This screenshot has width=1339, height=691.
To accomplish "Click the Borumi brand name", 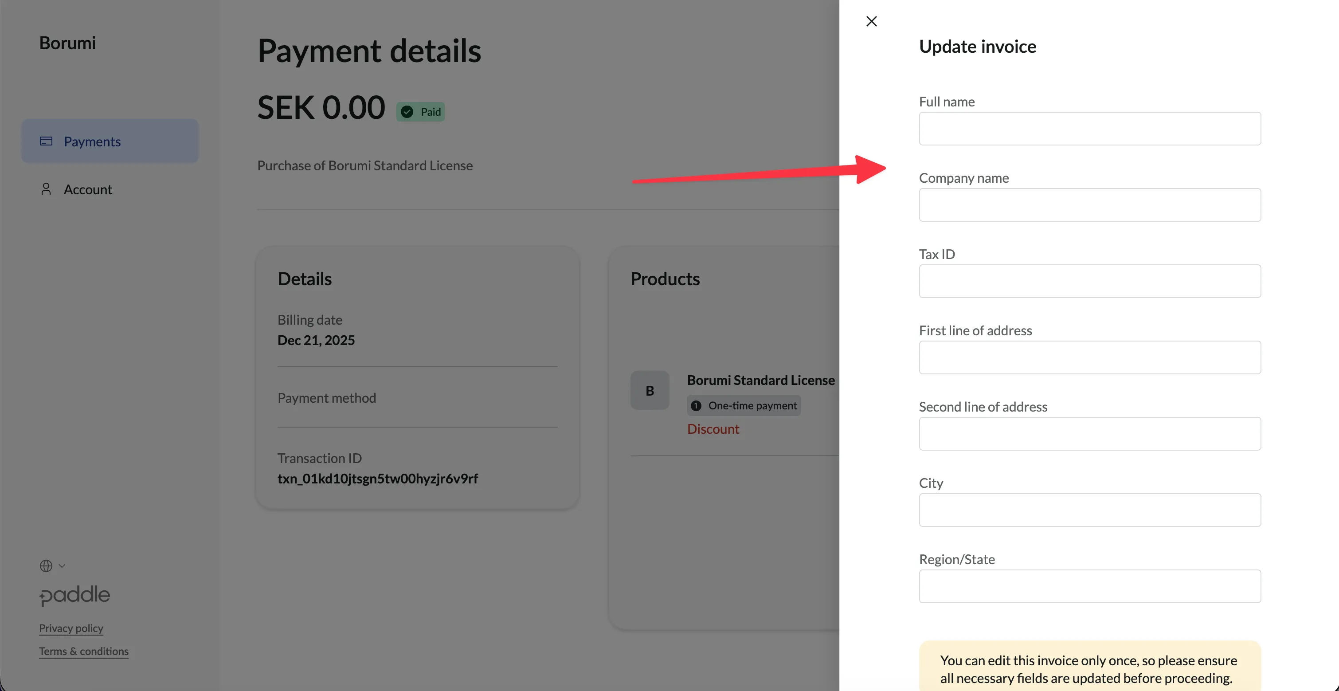I will pyautogui.click(x=67, y=43).
